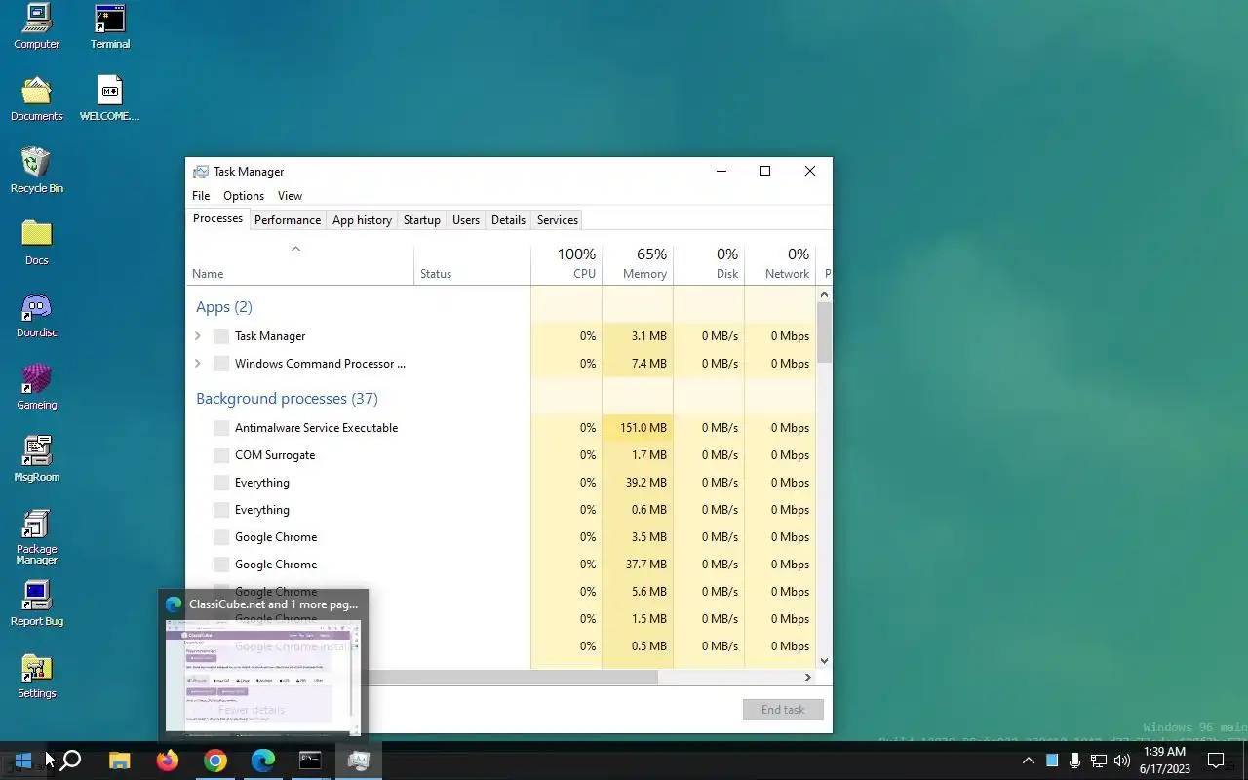Click the 39.2 MB memory cell
The height and width of the screenshot is (780, 1248).
pyautogui.click(x=638, y=483)
